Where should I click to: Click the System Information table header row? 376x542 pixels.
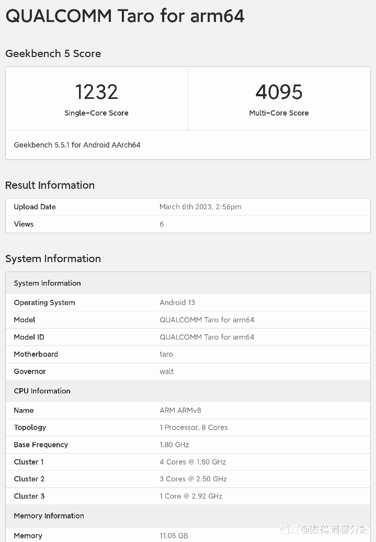(188, 283)
